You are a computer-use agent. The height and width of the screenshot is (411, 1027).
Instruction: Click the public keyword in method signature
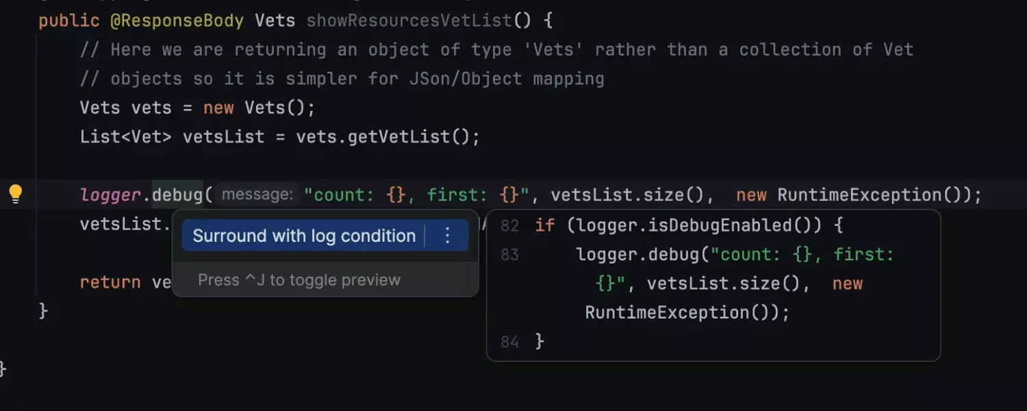pyautogui.click(x=69, y=21)
